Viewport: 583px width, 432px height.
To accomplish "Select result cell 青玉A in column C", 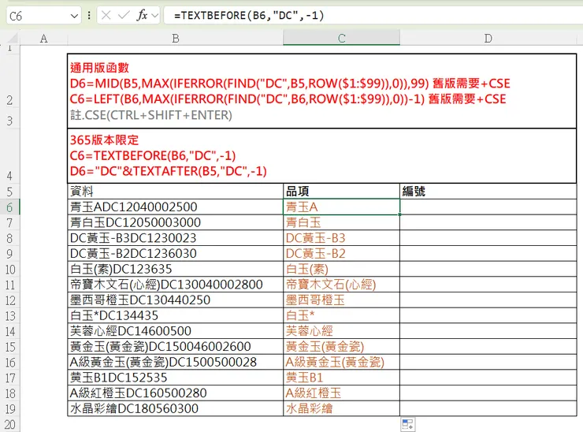I will tap(341, 207).
